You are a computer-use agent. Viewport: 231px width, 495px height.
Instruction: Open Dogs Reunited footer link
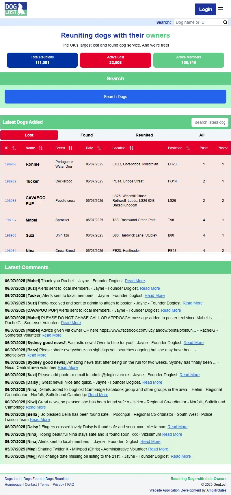tap(57, 479)
